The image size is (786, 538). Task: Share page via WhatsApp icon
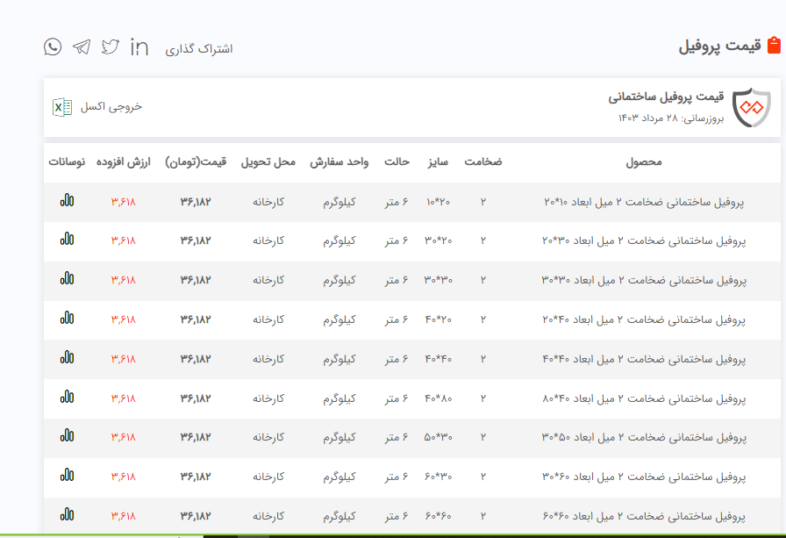53,47
